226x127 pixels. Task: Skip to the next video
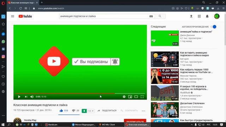pos(26,97)
